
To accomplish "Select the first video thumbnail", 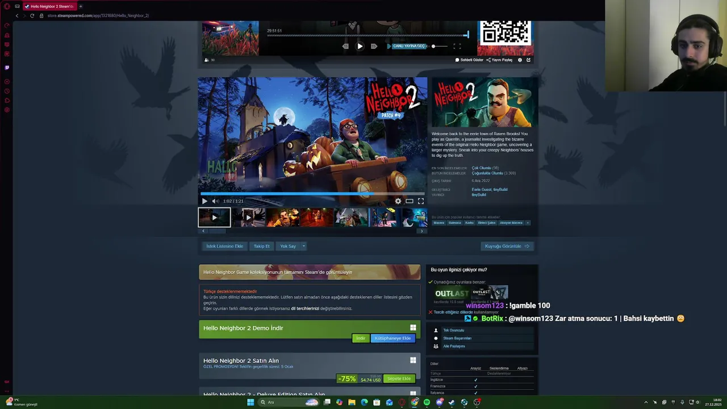I will [x=214, y=217].
